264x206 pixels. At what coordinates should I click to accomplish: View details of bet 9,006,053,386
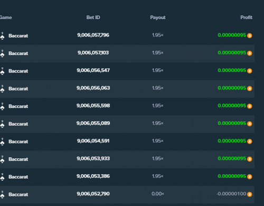click(93, 176)
